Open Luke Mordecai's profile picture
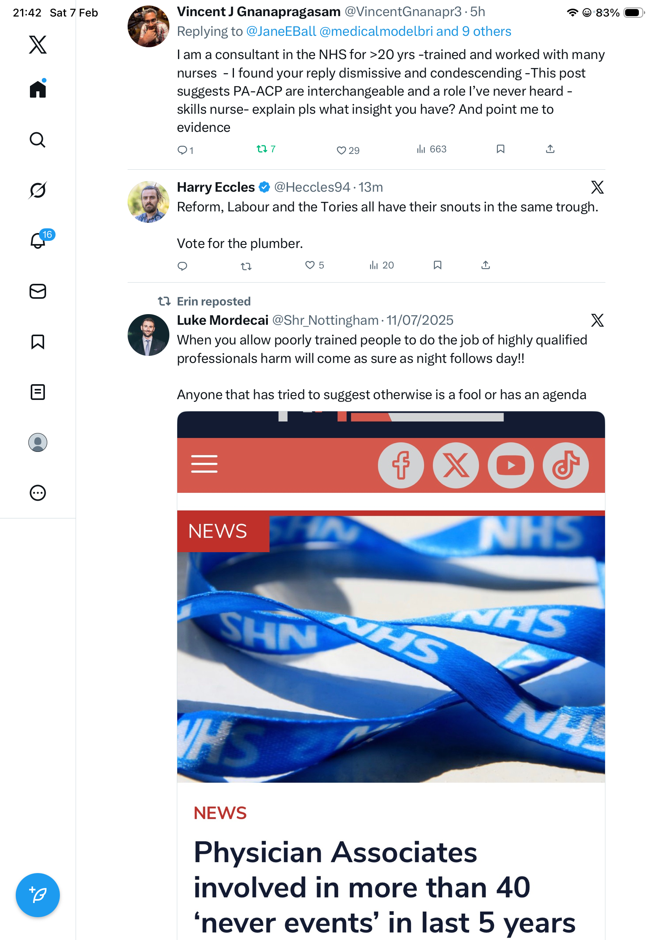Image resolution: width=657 pixels, height=940 pixels. coord(148,335)
